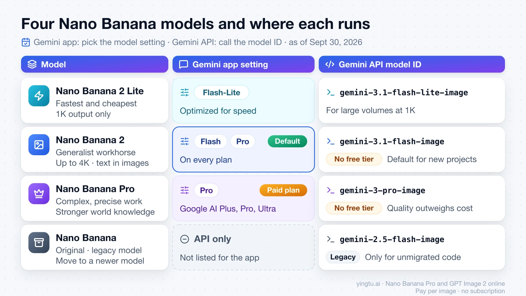Click Not listed for the app text
The width and height of the screenshot is (526, 296).
point(220,258)
